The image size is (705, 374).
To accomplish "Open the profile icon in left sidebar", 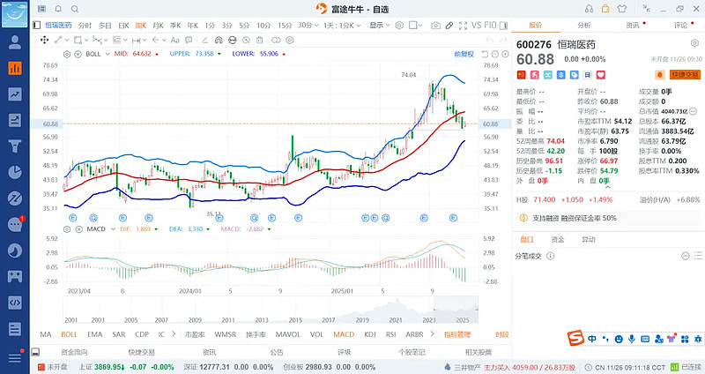I will 15,42.
